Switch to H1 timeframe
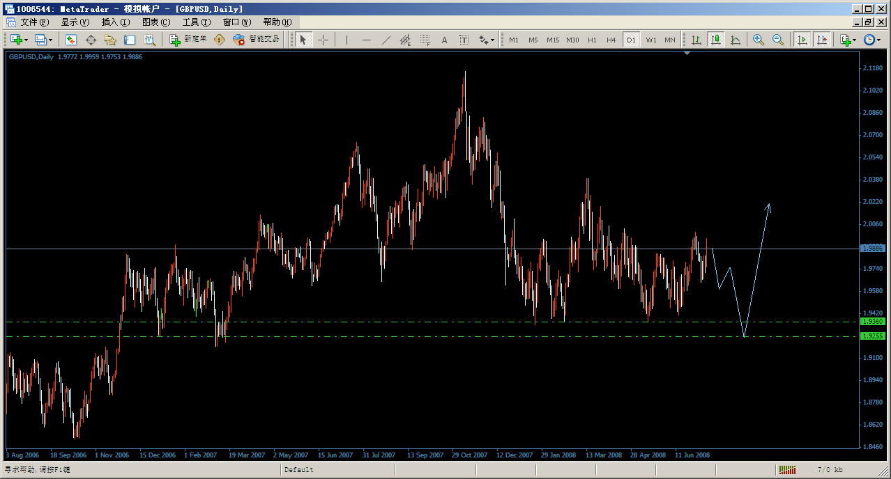This screenshot has width=891, height=479. tap(592, 40)
